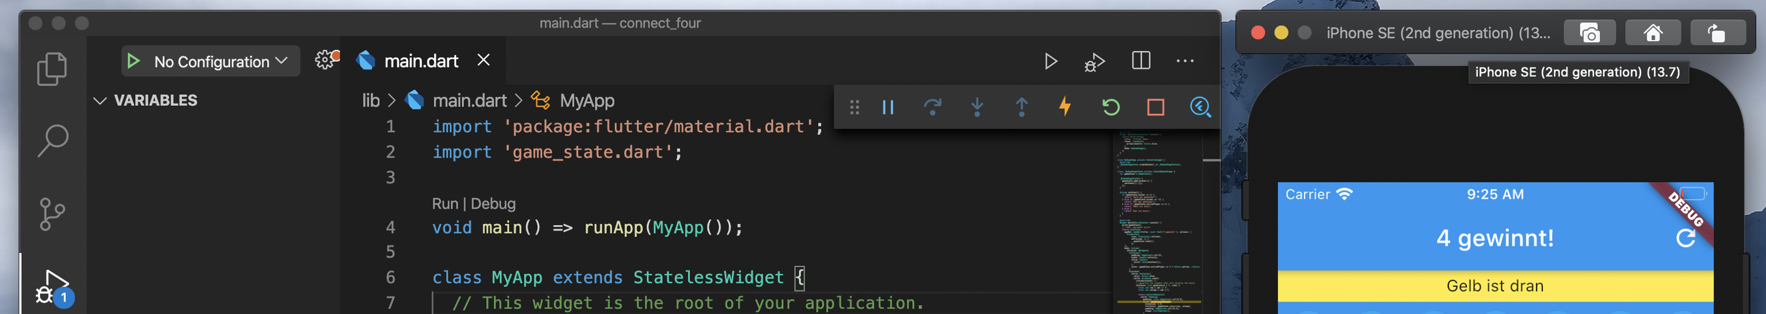The width and height of the screenshot is (1766, 314).
Task: Click the Run code lens above main
Action: coord(445,204)
